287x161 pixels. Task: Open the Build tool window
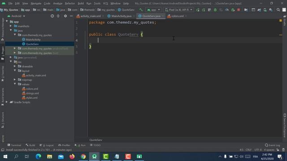[x=30, y=145]
